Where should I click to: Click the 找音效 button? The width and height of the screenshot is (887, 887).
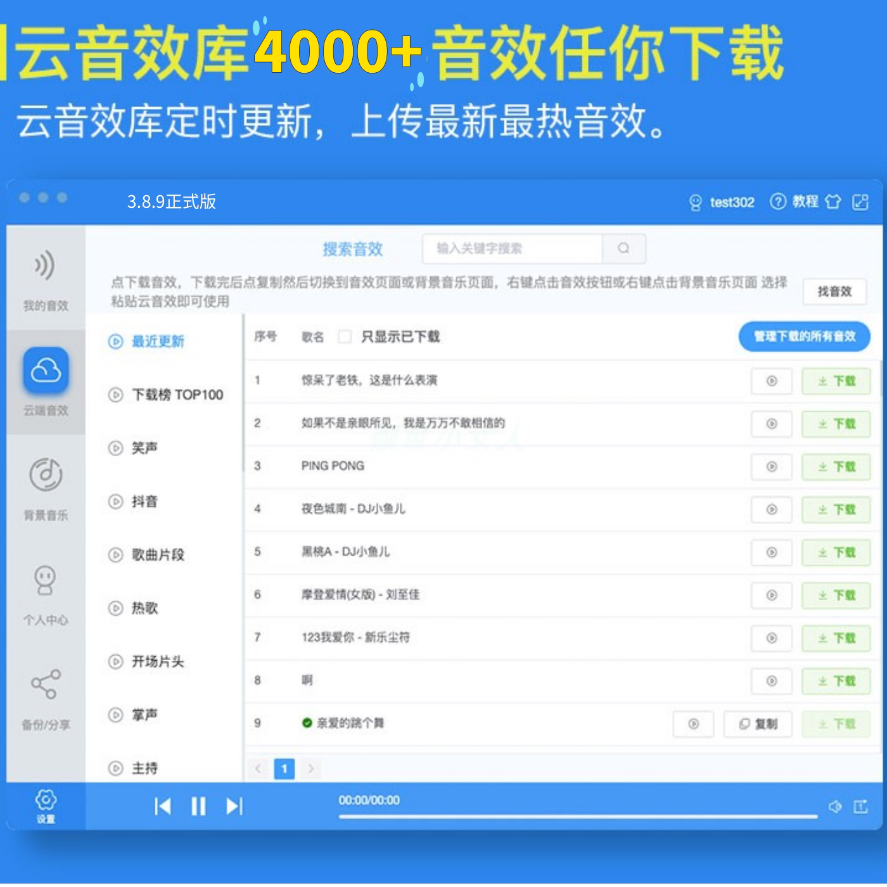pos(834,291)
